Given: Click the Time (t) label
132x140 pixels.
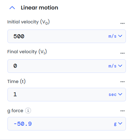Looking at the screenshot, I should [x=17, y=81].
